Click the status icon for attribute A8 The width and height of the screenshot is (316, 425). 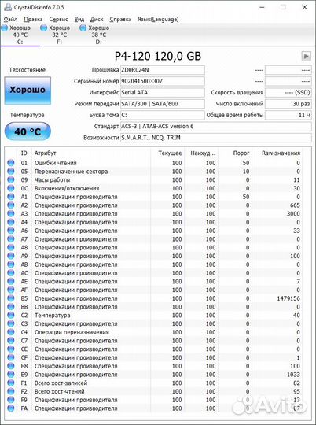[x=11, y=247]
